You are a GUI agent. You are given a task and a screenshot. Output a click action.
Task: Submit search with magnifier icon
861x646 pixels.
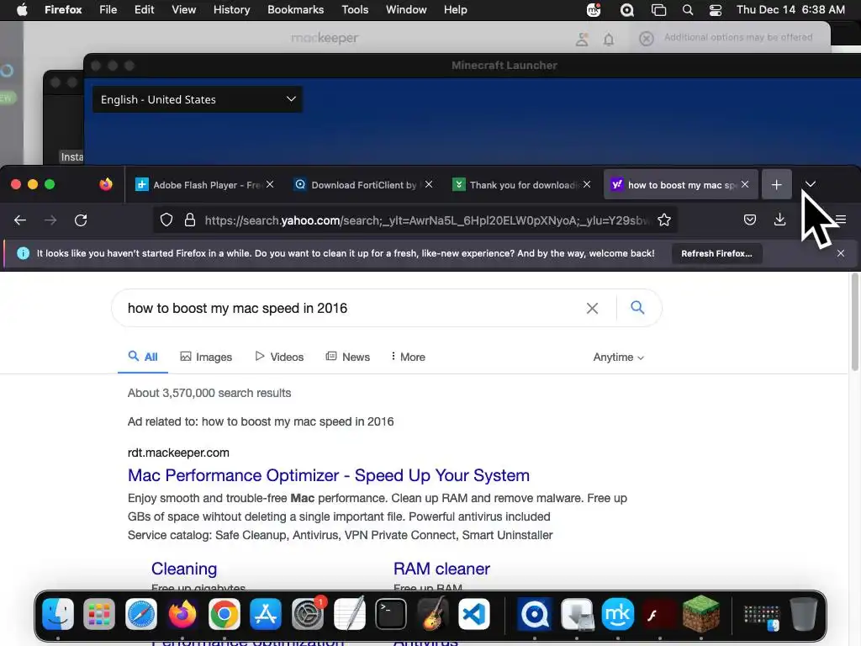click(x=637, y=308)
